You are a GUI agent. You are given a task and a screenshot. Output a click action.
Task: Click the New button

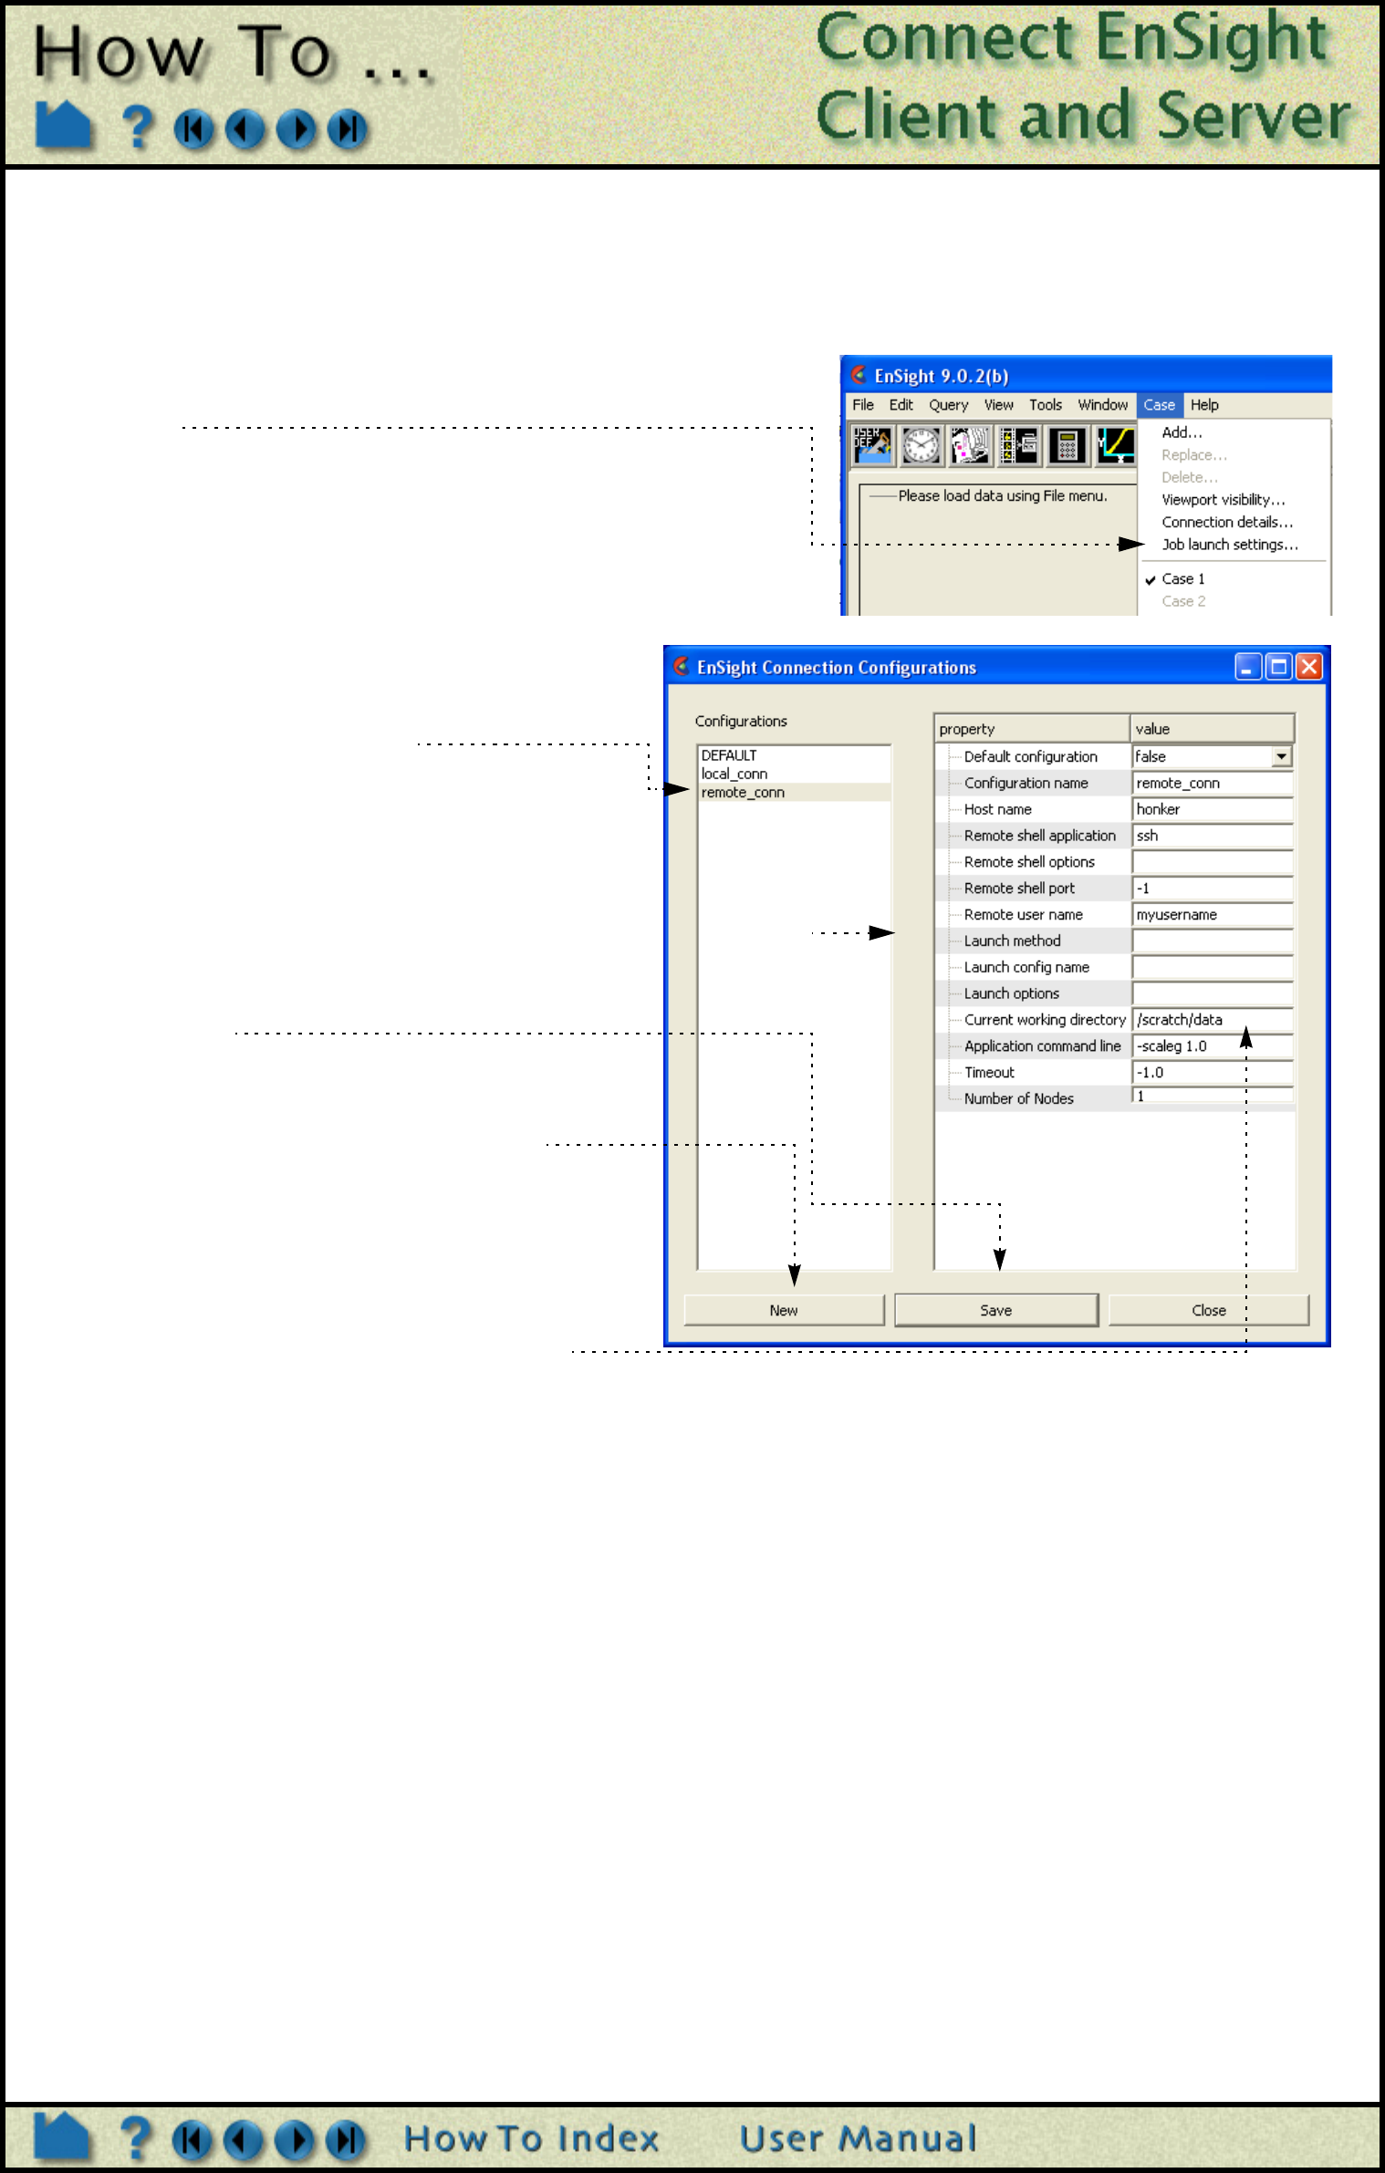click(784, 1310)
